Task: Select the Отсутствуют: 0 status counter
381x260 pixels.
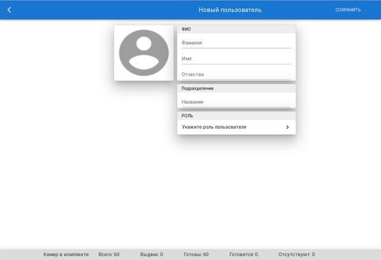Action: (x=296, y=255)
